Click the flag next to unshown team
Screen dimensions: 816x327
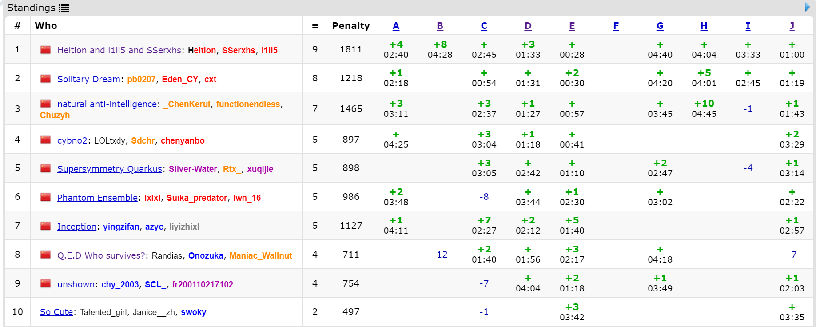(45, 284)
